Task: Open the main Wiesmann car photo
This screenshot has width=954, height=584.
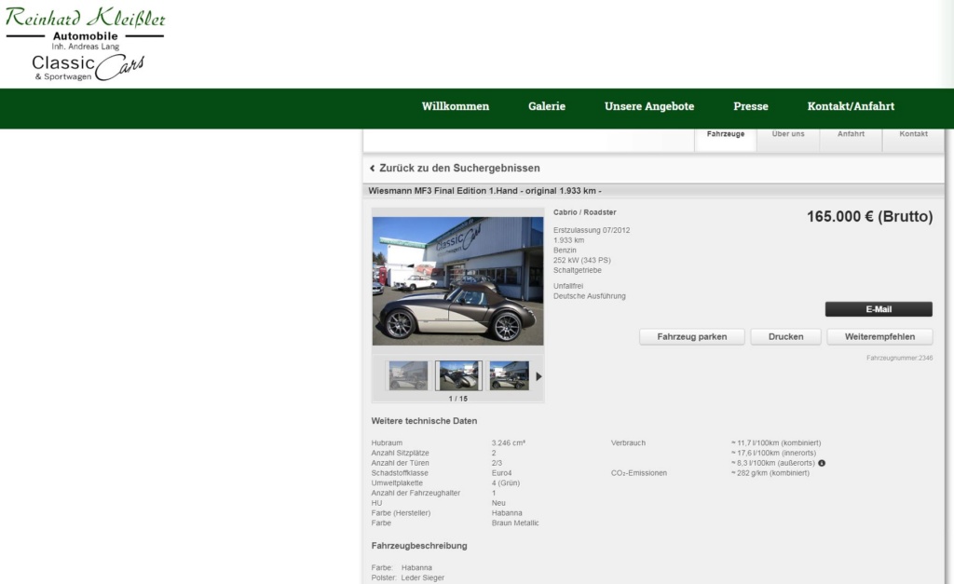Action: point(457,281)
